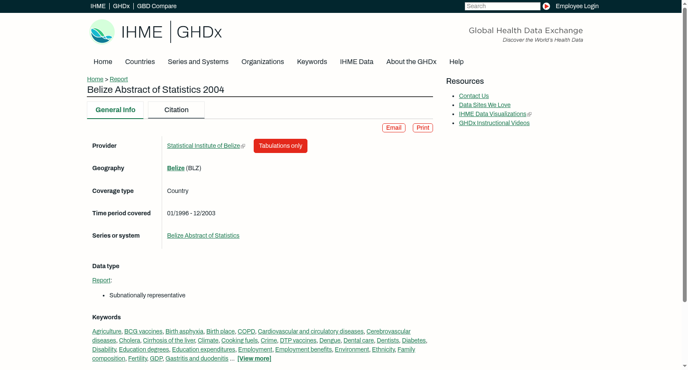Go to Home in the main menu
Viewport: 688px width, 370px height.
pos(103,62)
